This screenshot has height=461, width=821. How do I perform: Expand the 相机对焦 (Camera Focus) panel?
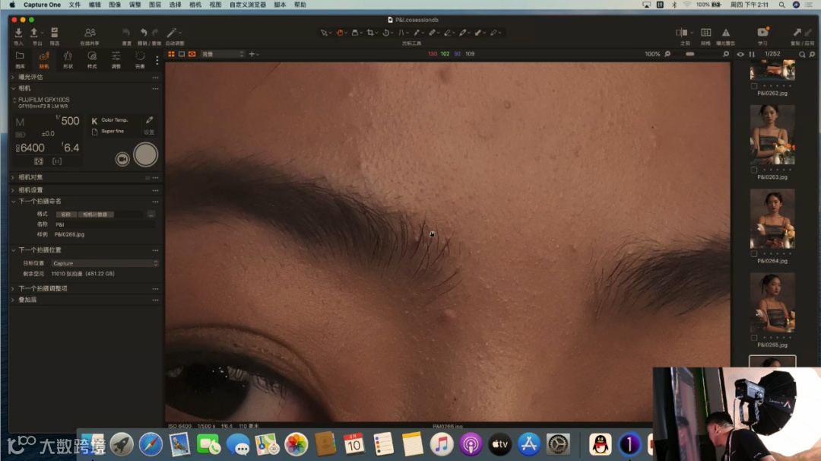click(13, 177)
